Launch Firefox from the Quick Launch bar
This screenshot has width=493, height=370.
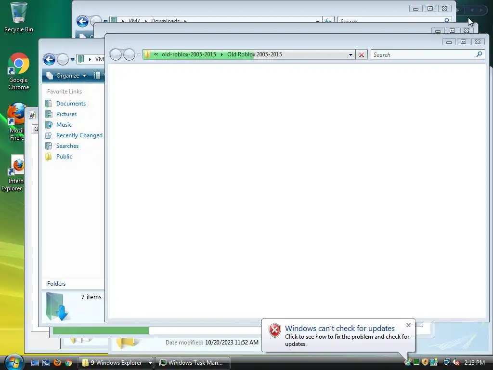pos(57,363)
